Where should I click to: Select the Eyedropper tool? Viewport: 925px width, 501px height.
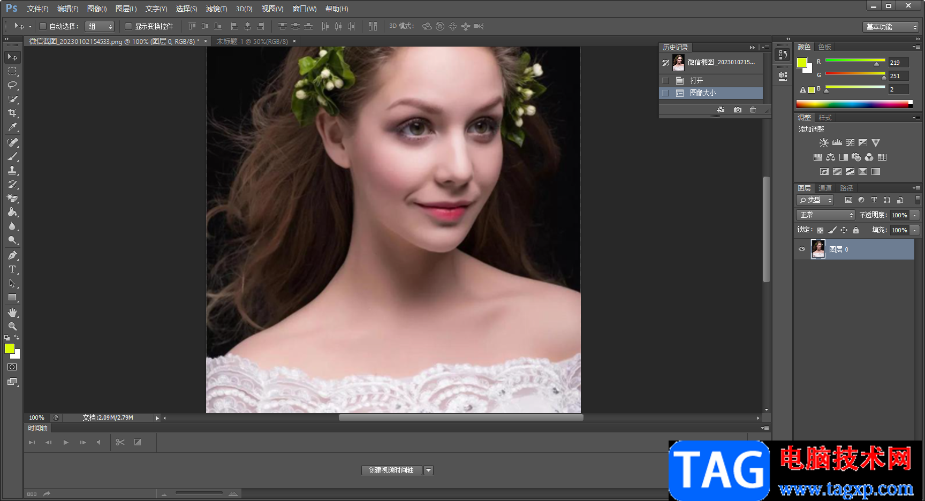point(12,127)
